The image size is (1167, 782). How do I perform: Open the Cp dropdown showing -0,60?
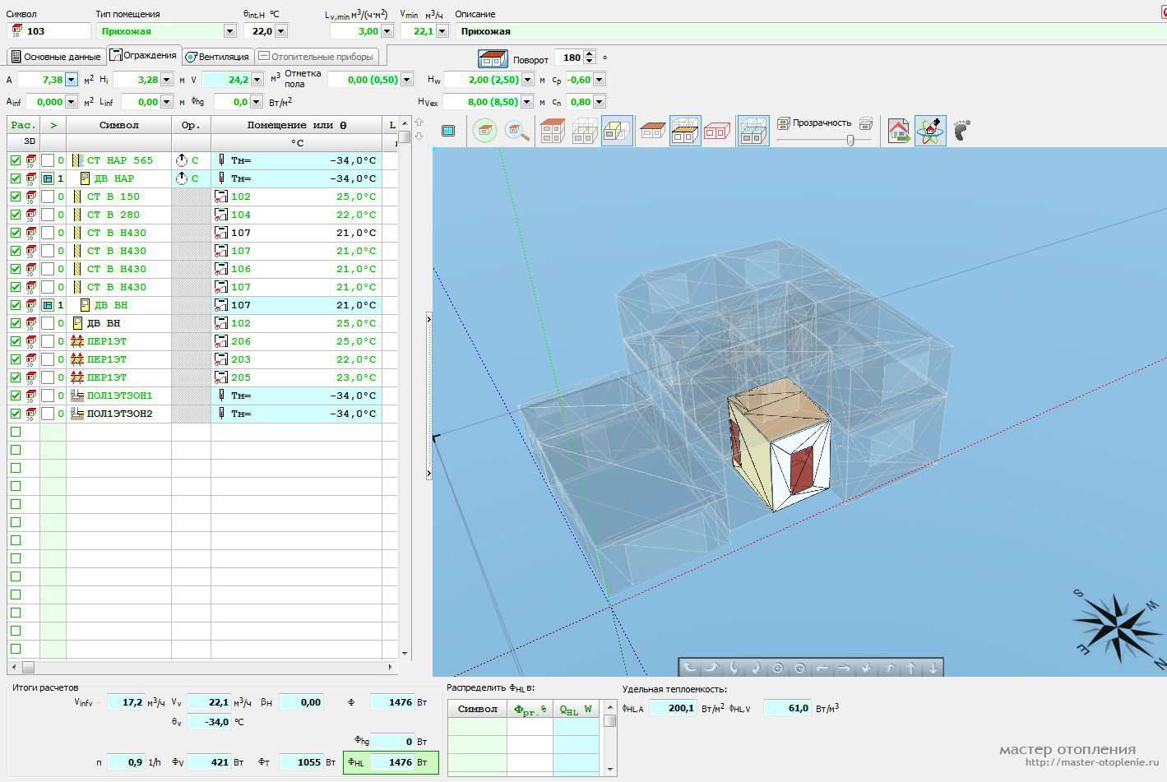(600, 80)
